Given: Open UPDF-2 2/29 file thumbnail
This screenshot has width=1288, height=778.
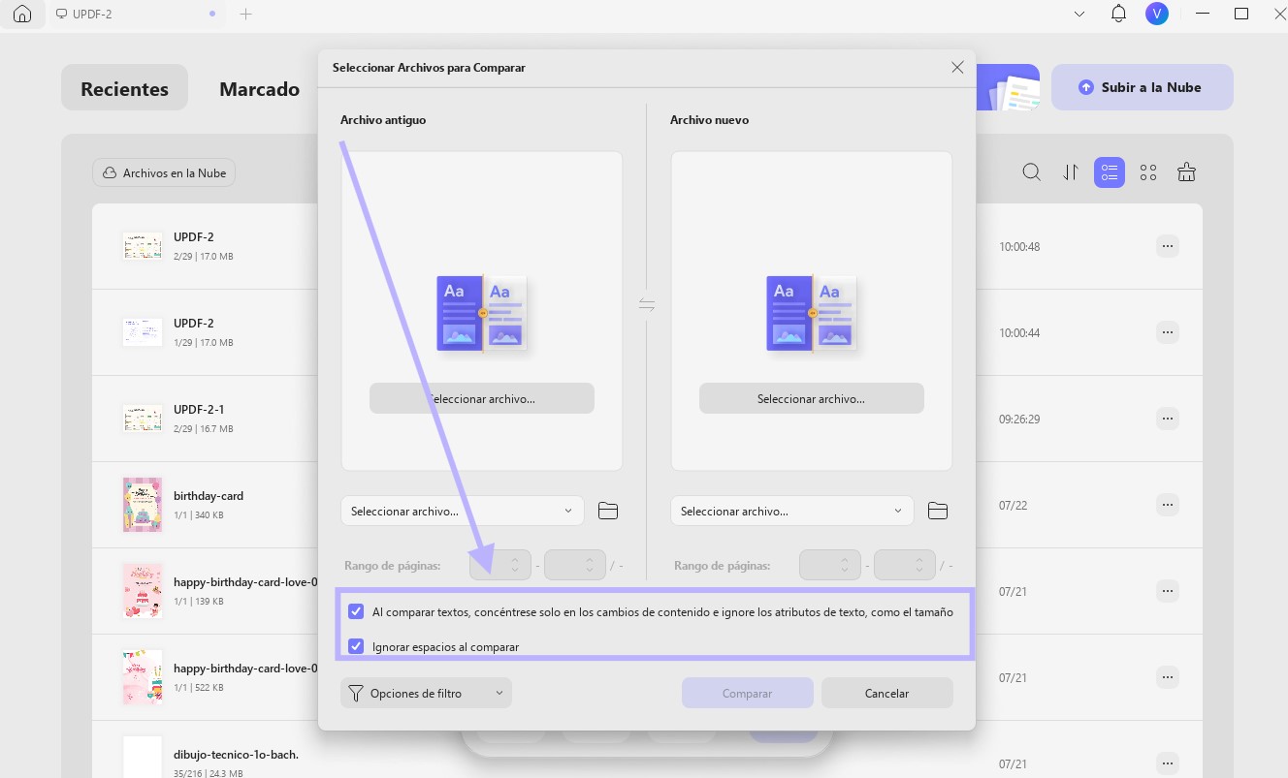Looking at the screenshot, I should [143, 246].
